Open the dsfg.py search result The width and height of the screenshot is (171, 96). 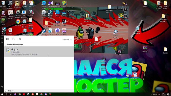coord(39,52)
